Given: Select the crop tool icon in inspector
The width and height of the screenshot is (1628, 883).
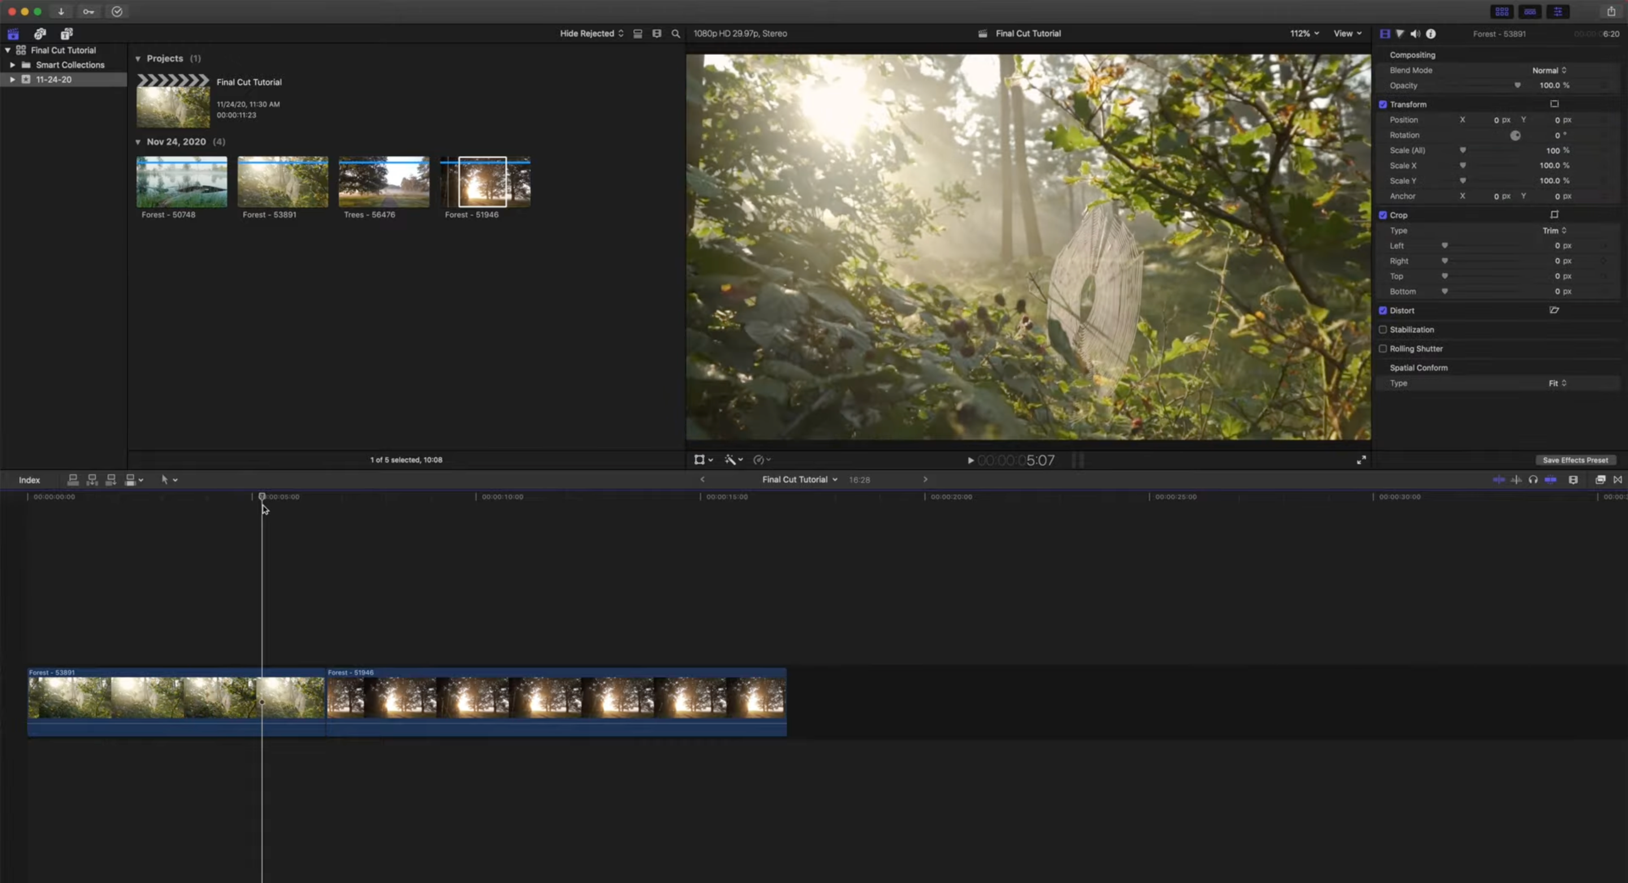Looking at the screenshot, I should pyautogui.click(x=1553, y=214).
